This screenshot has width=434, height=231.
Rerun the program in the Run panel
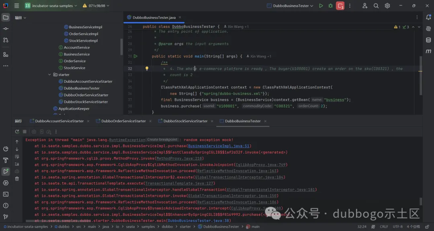coord(17,132)
